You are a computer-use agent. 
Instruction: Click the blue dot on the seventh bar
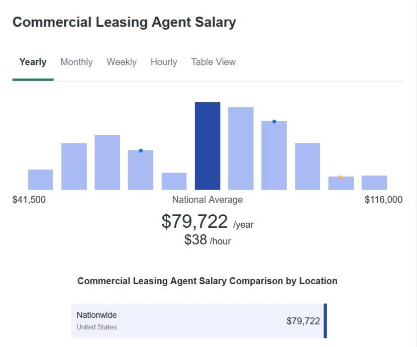pyautogui.click(x=274, y=121)
